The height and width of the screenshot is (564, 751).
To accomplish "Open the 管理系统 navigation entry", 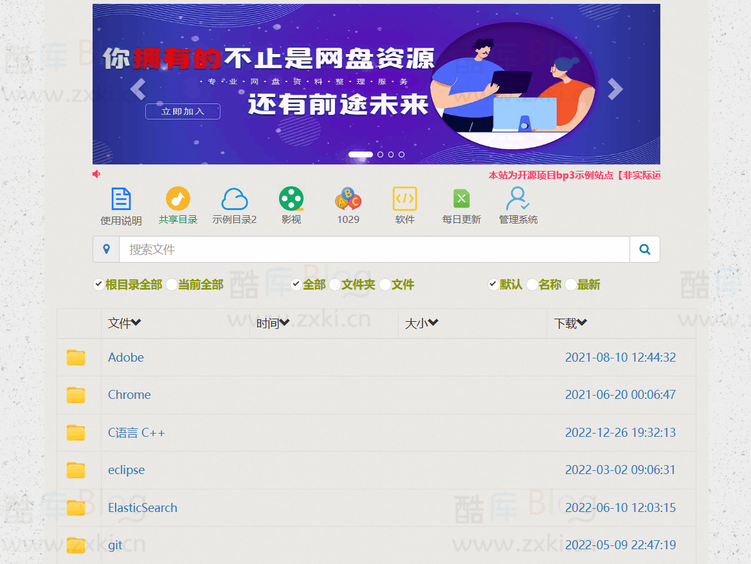I will (518, 199).
